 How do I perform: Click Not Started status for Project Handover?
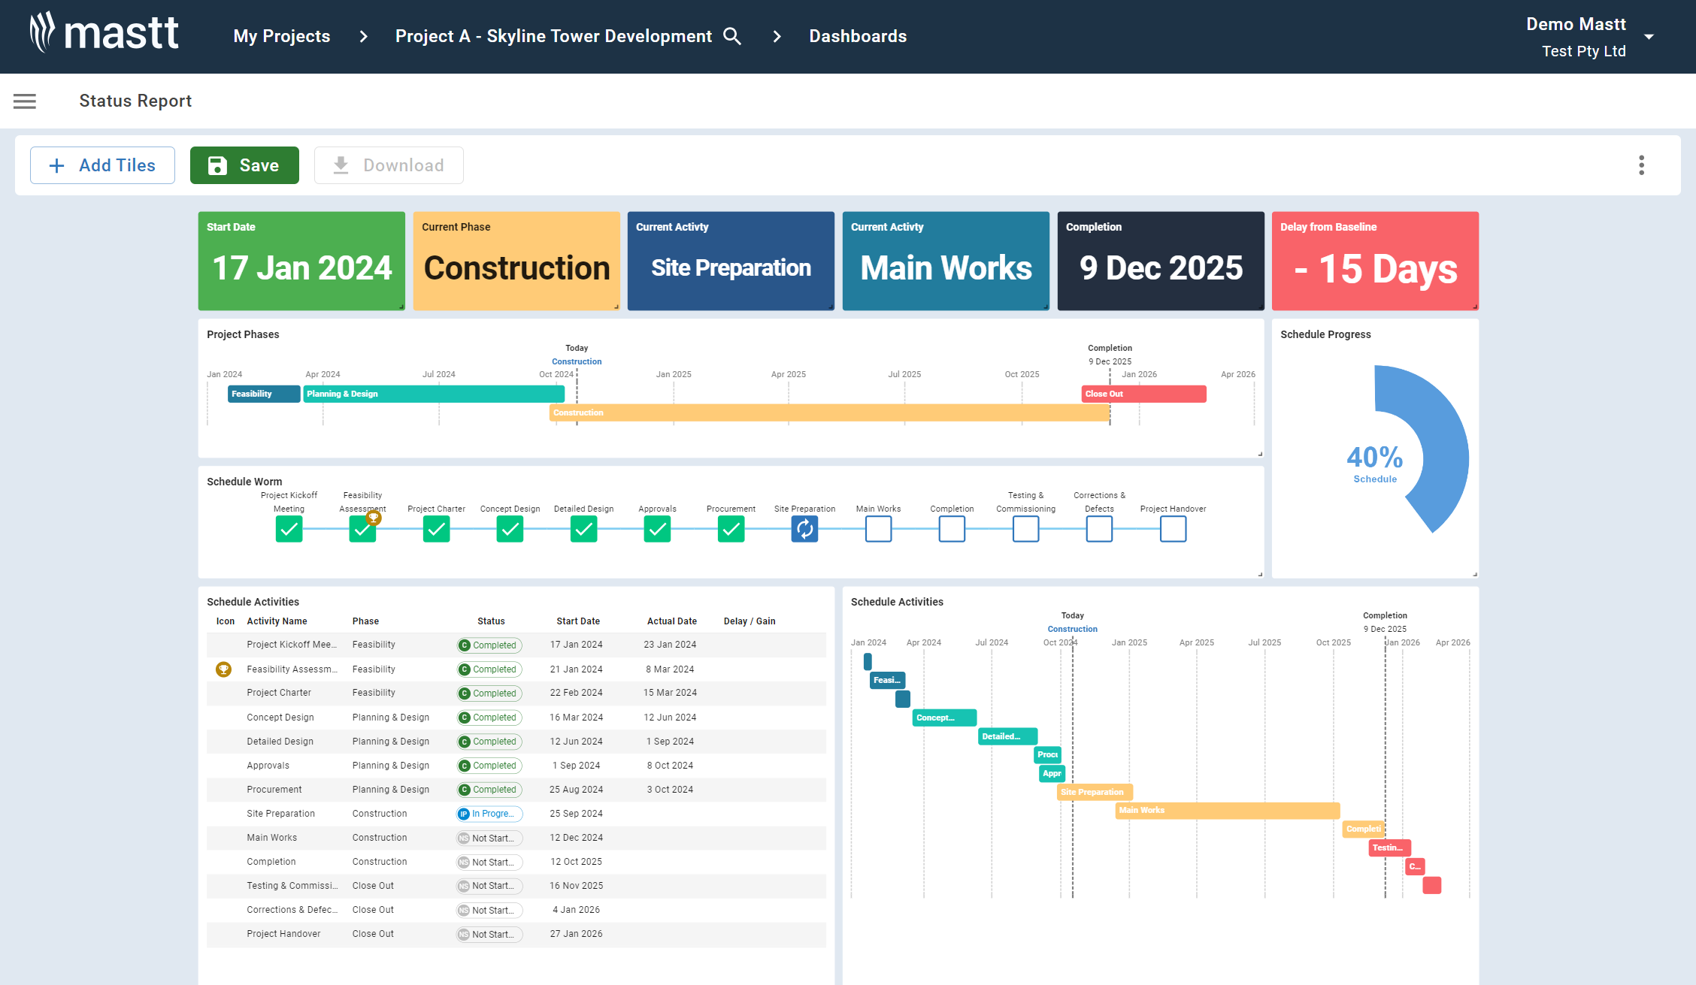[489, 934]
